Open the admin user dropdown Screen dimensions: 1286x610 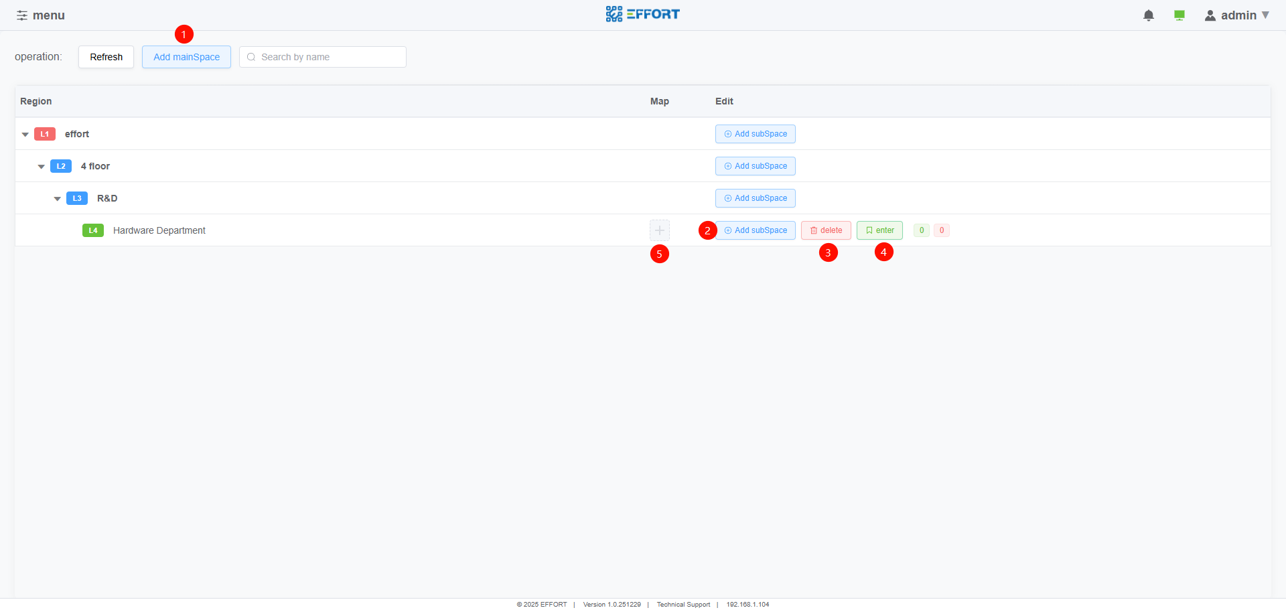1236,15
